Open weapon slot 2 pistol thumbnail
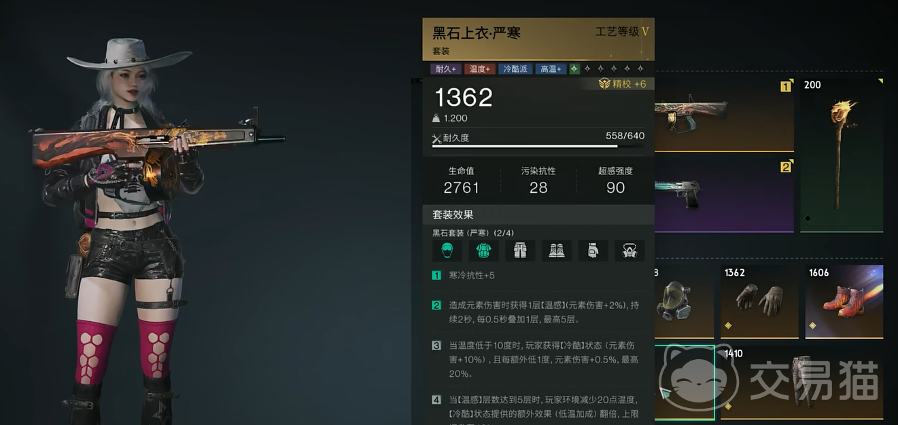Image resolution: width=898 pixels, height=425 pixels. 724,196
